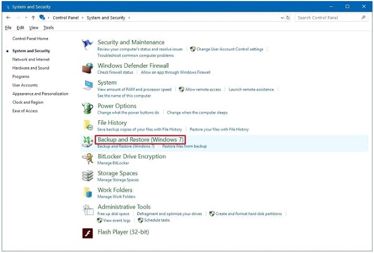
Task: Click Control Panel breadcrumb in address bar
Action: click(x=65, y=18)
